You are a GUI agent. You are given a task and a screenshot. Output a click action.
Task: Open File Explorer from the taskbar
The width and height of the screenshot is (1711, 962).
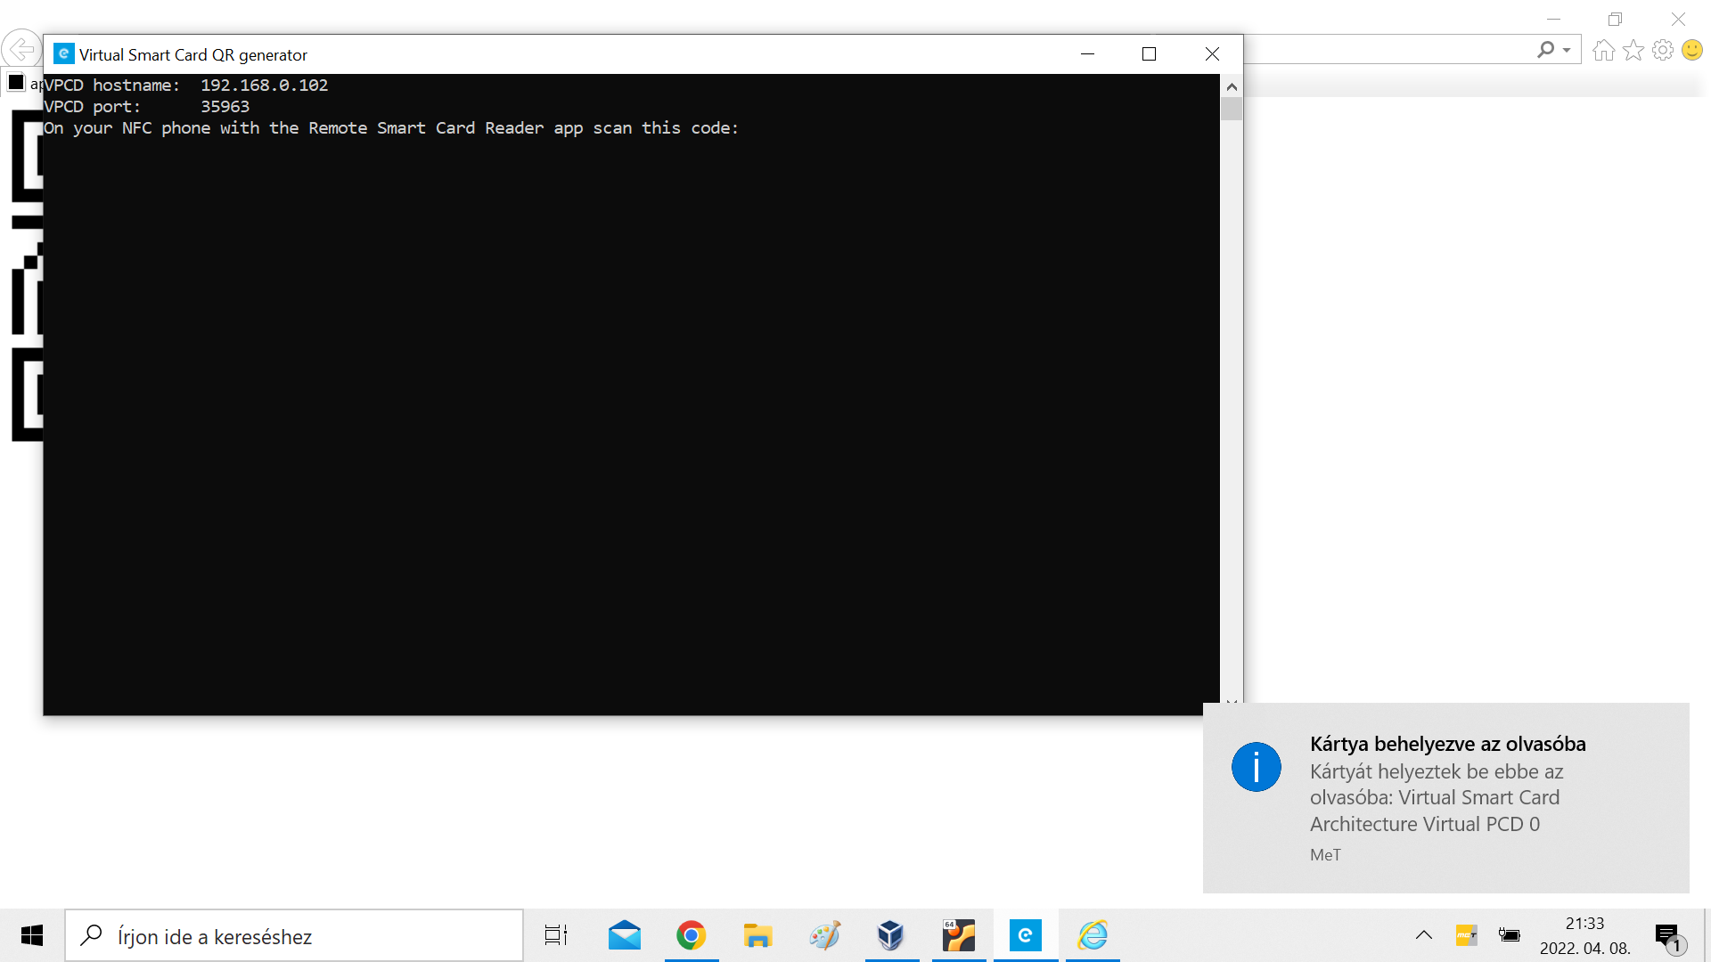758,935
